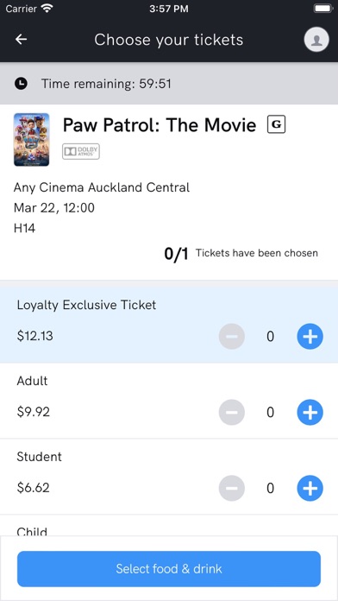
Task: Tap the Loyalty Exclusive Ticket label
Action: point(86,305)
